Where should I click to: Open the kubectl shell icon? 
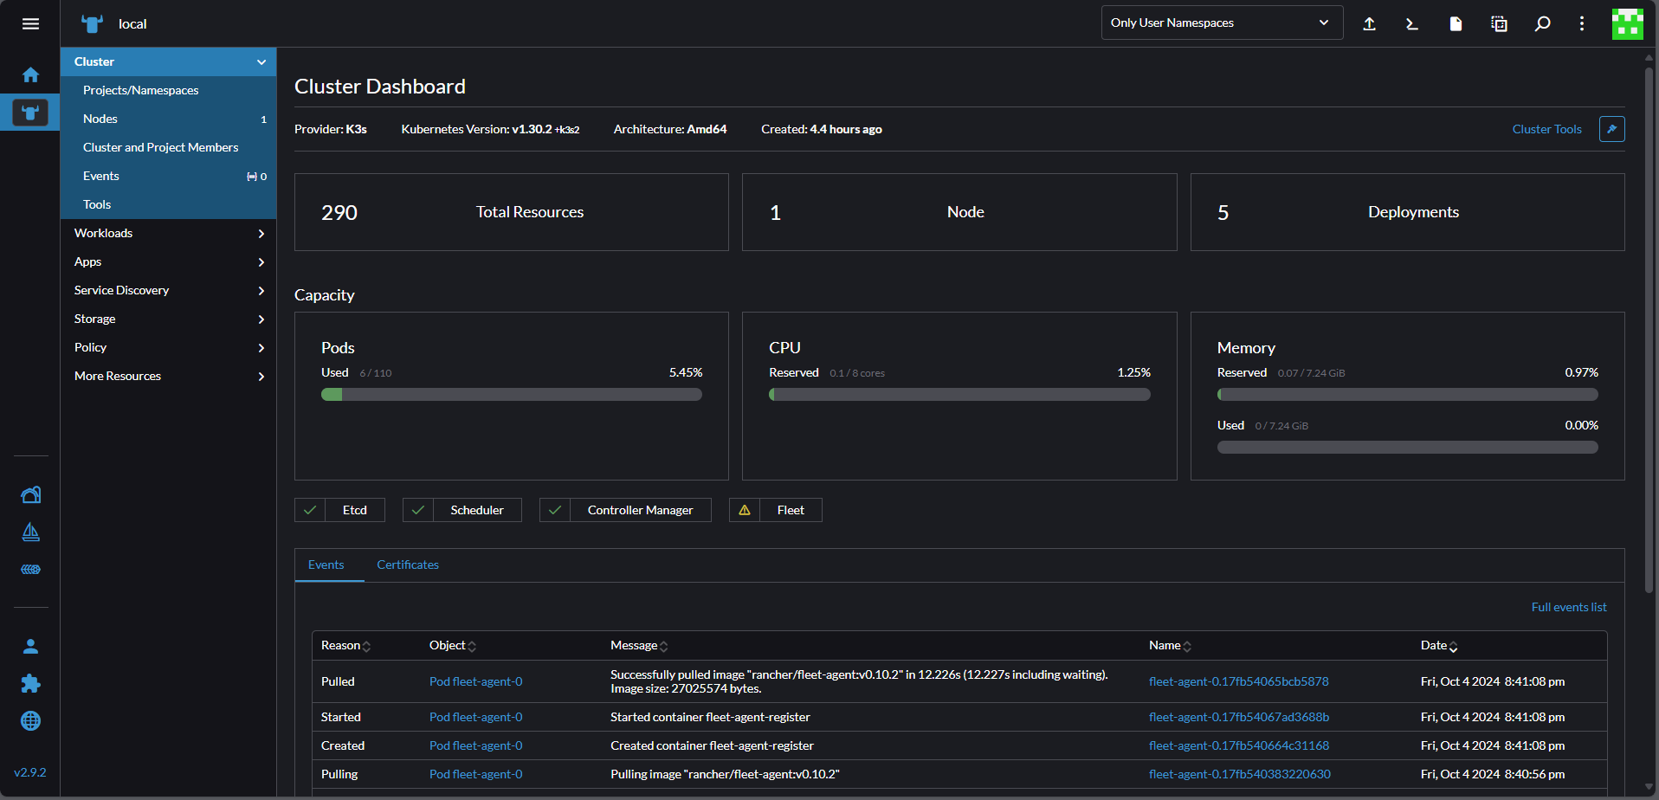coord(1412,23)
